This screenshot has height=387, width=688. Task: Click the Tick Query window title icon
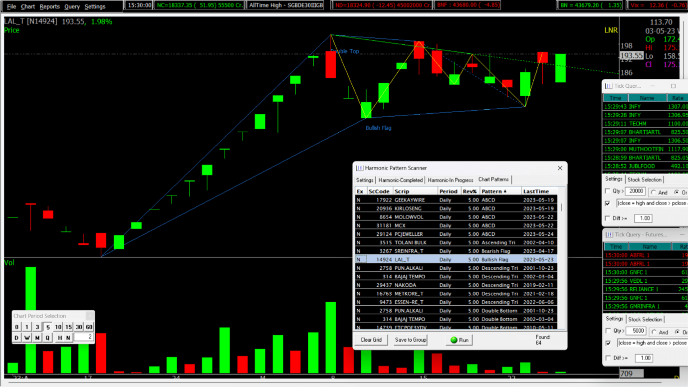tap(609, 86)
